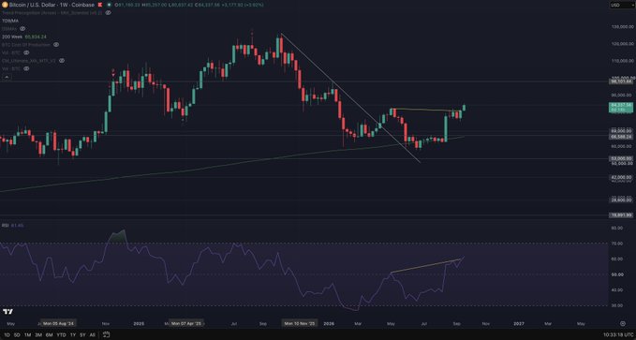Click the 69,000.00 price level label
636x340 pixels.
(621, 131)
